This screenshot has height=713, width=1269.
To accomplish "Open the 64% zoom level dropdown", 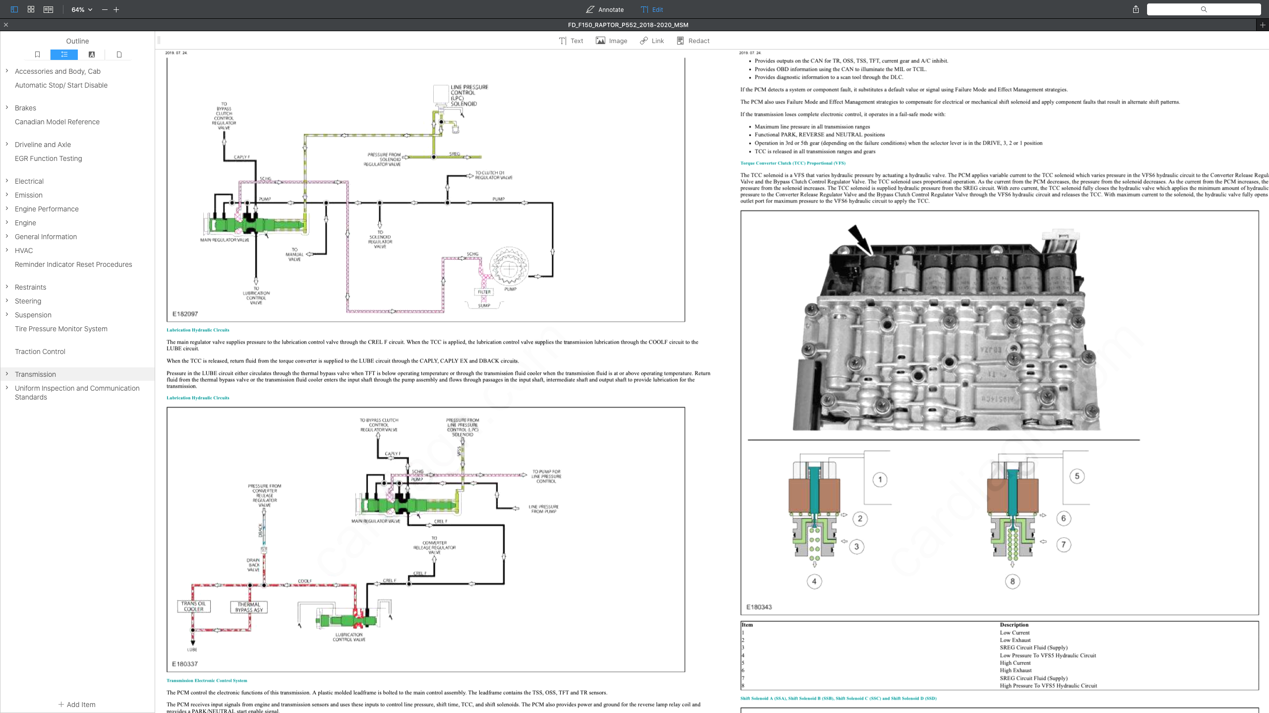I will click(82, 9).
